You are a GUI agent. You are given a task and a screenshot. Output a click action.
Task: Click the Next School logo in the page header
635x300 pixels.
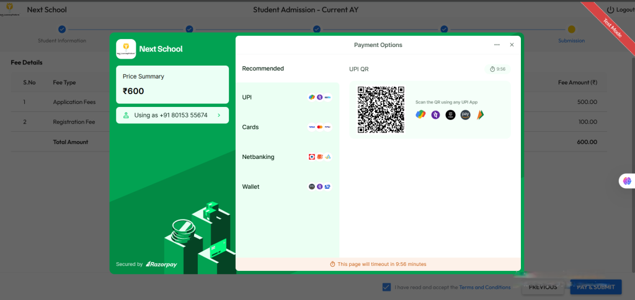click(10, 10)
